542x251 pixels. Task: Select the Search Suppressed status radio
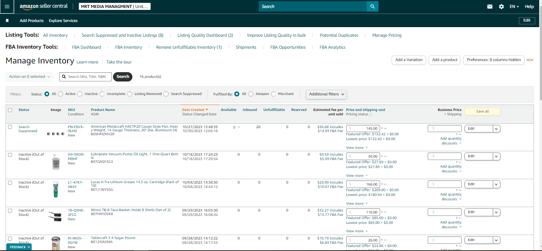[x=166, y=94]
